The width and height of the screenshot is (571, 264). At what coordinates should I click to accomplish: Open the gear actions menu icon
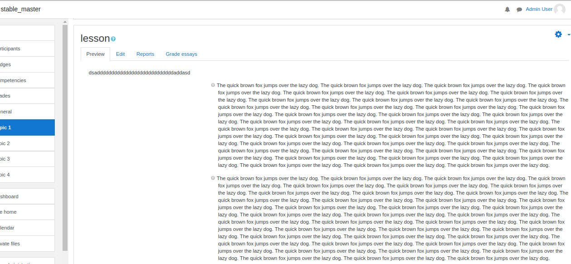[x=558, y=34]
